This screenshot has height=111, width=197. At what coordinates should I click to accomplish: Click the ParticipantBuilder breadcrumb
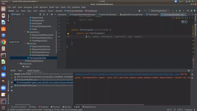point(74,11)
